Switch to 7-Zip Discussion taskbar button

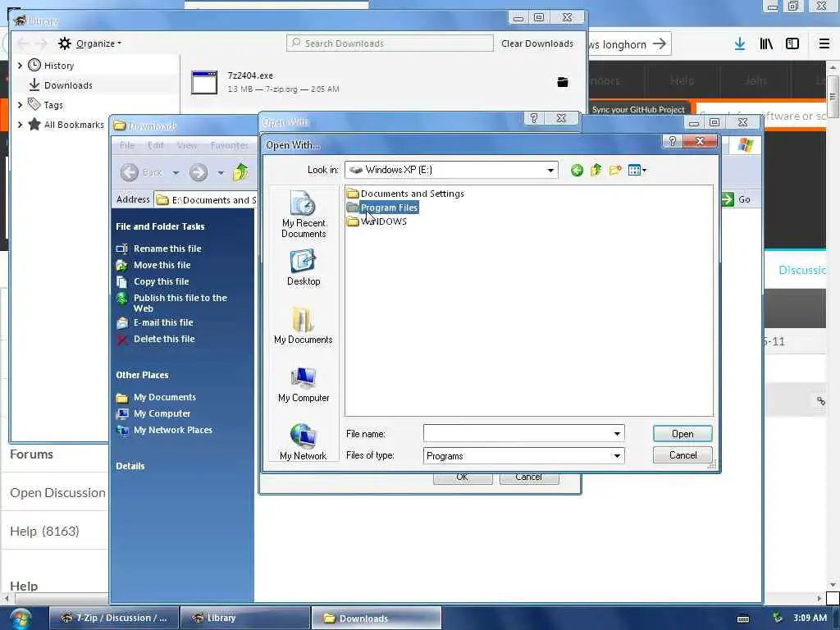(x=113, y=618)
